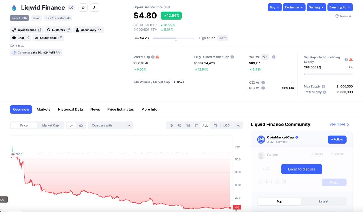
Task: Click the share upload icon
Action: pos(94,7)
